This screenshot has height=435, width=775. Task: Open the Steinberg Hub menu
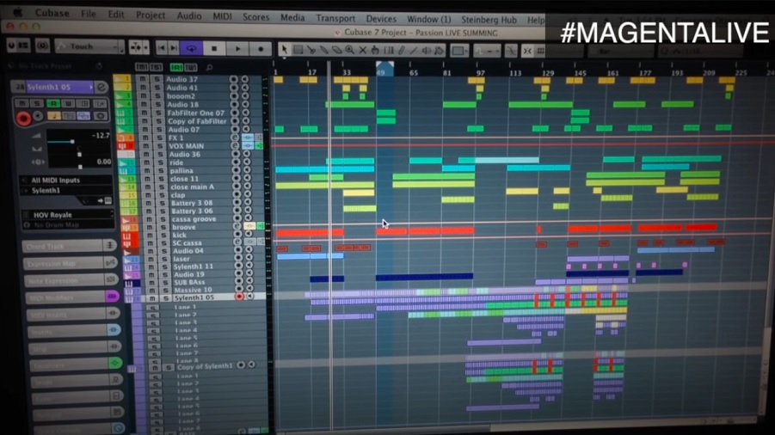[x=489, y=20]
